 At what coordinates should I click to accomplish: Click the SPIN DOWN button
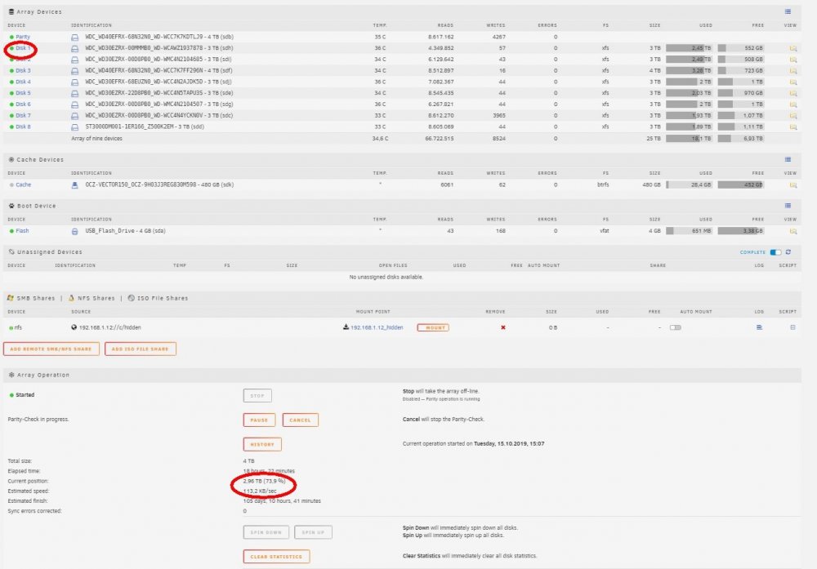pyautogui.click(x=266, y=532)
